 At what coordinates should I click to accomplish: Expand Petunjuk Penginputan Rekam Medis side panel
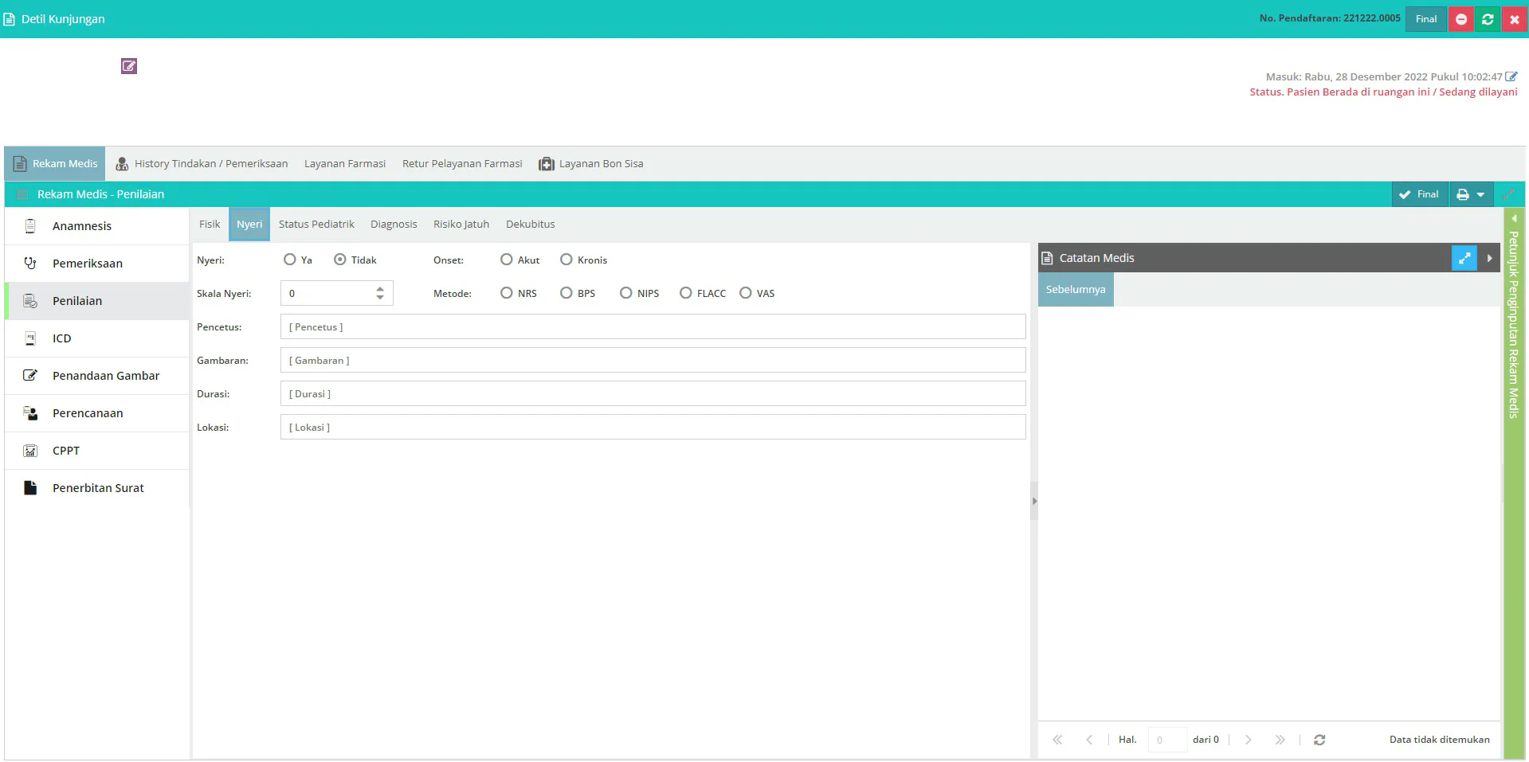(x=1514, y=218)
